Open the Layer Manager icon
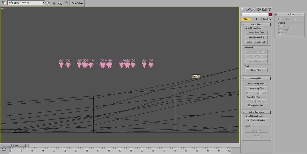The image size is (307, 154). [x=4, y=3]
